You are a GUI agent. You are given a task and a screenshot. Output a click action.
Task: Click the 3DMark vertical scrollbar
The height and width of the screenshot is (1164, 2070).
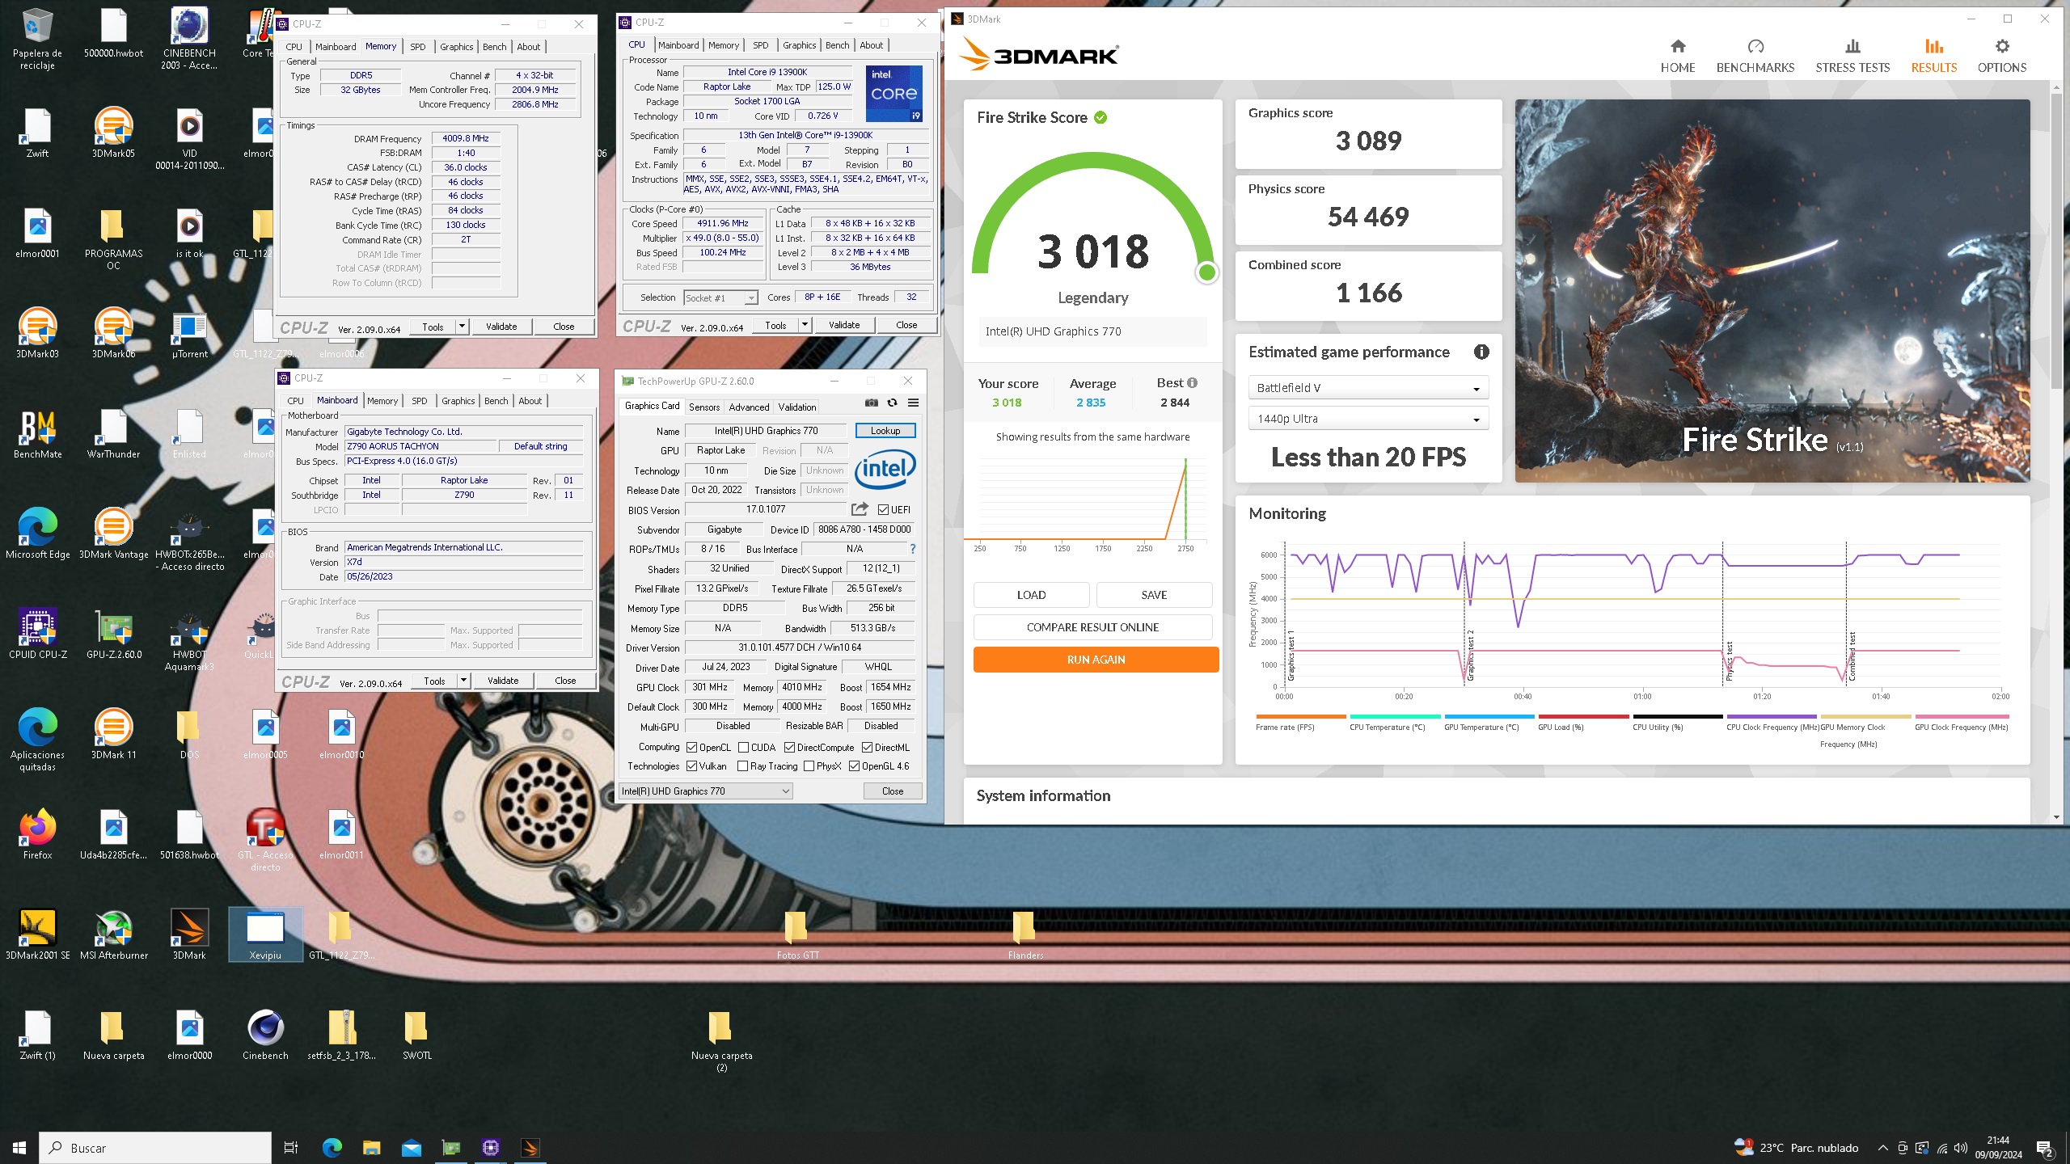(x=2057, y=242)
